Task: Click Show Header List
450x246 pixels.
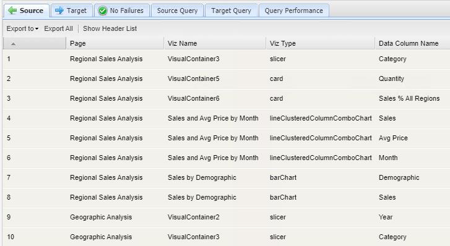Action: click(110, 28)
